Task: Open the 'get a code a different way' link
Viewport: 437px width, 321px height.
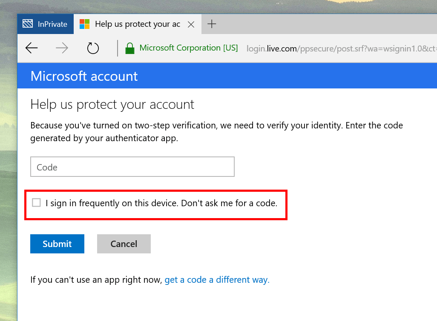Action: click(x=217, y=280)
